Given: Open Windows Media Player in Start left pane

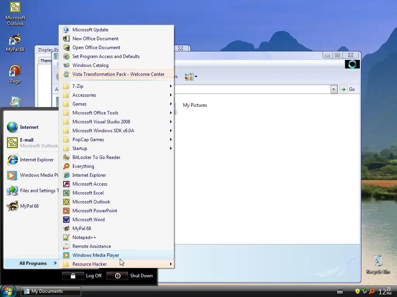Looking at the screenshot, I should point(32,175).
